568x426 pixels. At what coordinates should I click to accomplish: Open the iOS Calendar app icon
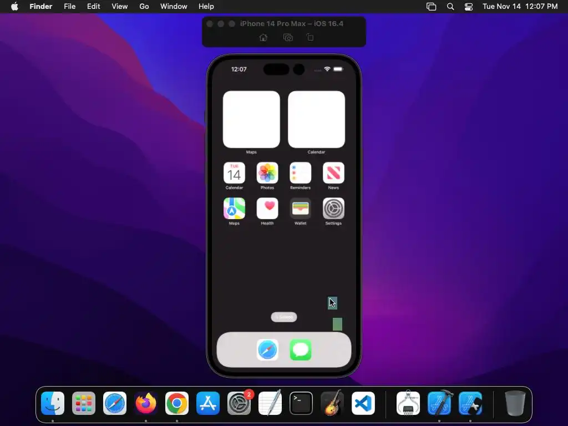pyautogui.click(x=234, y=173)
